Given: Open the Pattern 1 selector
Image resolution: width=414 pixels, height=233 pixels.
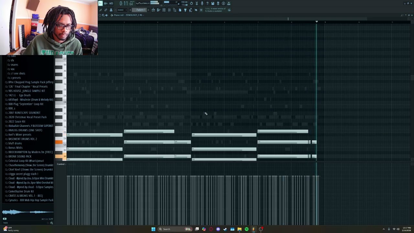Looking at the screenshot, I should [140, 10].
